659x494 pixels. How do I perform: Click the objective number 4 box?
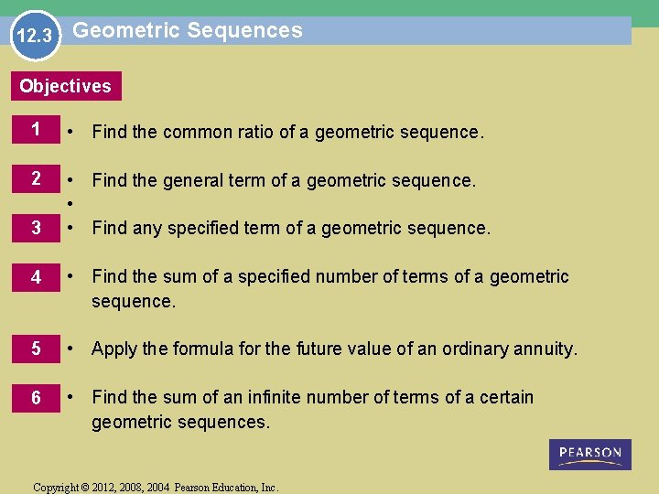tap(36, 277)
